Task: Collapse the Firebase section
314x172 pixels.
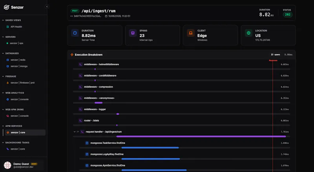Action: pyautogui.click(x=3, y=76)
